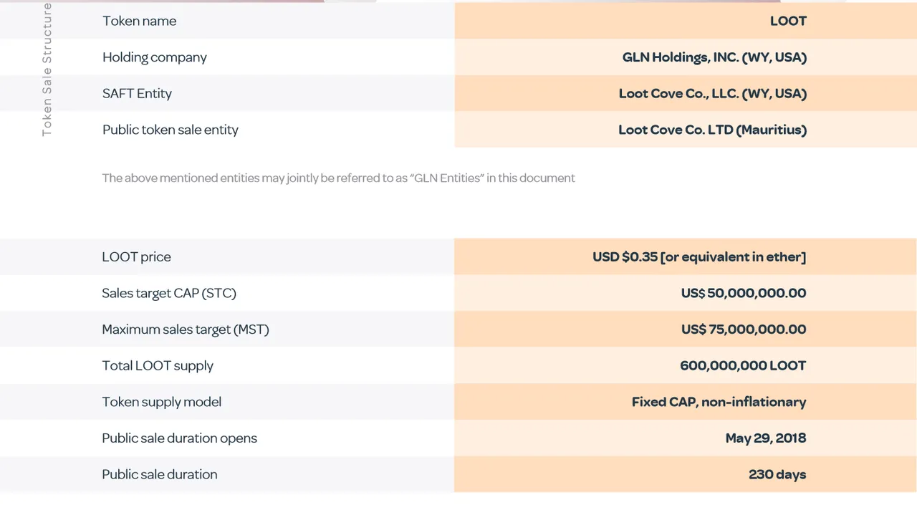Select 'GLN Holdings, INC. (WY, USA)' value
Screen dimensions: 917x505
tap(714, 57)
